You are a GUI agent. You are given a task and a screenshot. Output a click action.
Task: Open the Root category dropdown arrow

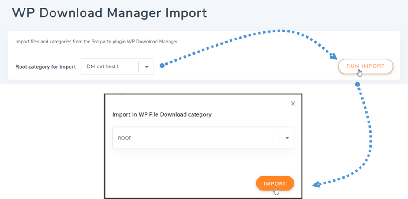146,67
